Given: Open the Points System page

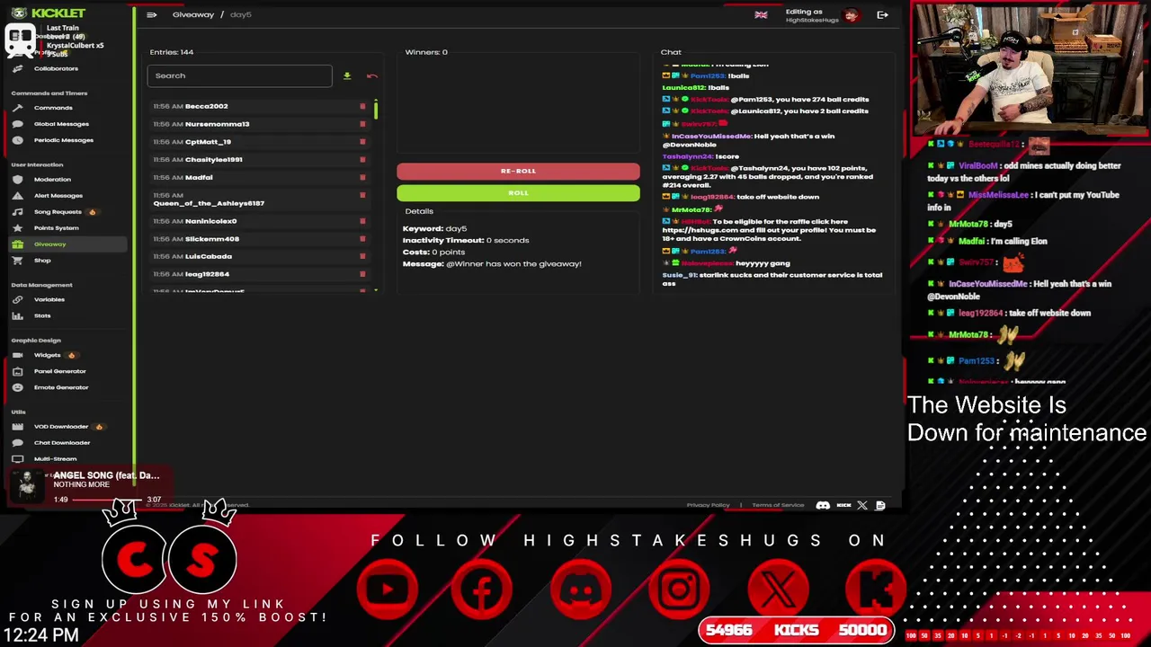Looking at the screenshot, I should [x=56, y=228].
